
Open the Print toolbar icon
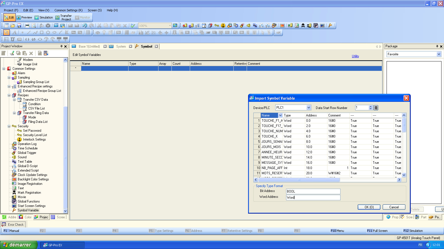pyautogui.click(x=27, y=26)
